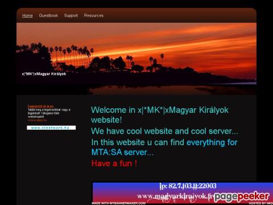Click the x|*MK*|xMagyar Királyok site title
The height and width of the screenshot is (205, 273).
pyautogui.click(x=44, y=74)
